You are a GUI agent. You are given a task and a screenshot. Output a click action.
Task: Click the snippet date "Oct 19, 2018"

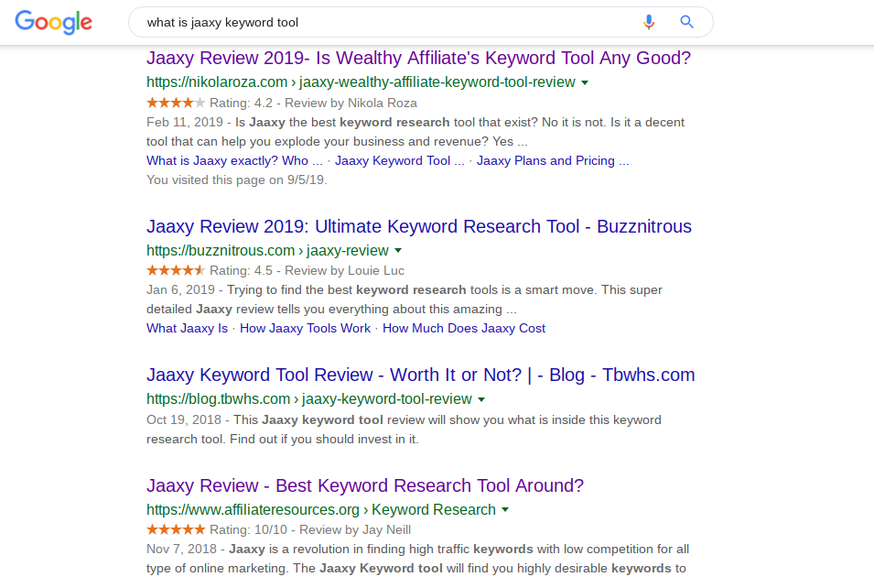click(x=184, y=419)
